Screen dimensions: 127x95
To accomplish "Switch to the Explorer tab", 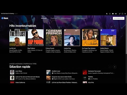I will 54,18.
